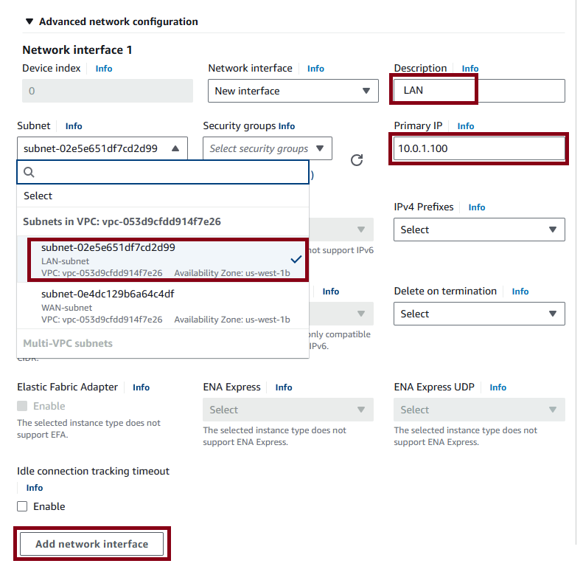Open the IPv4 Prefixes dropdown
The height and width of the screenshot is (586, 583).
479,230
